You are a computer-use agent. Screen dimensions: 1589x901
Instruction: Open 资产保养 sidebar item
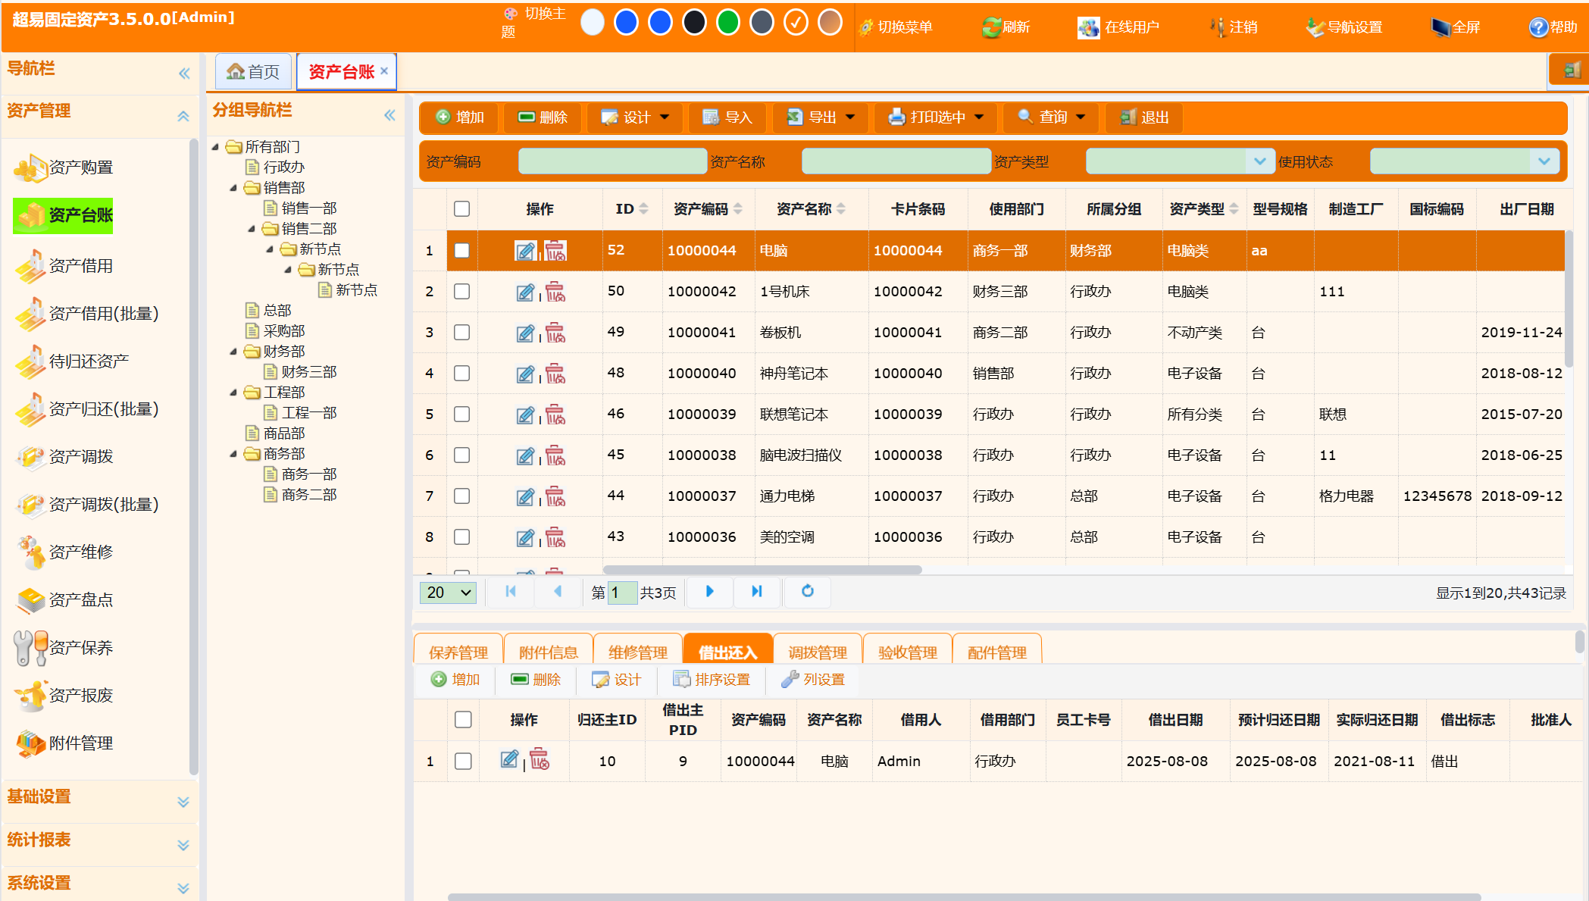pyautogui.click(x=64, y=648)
